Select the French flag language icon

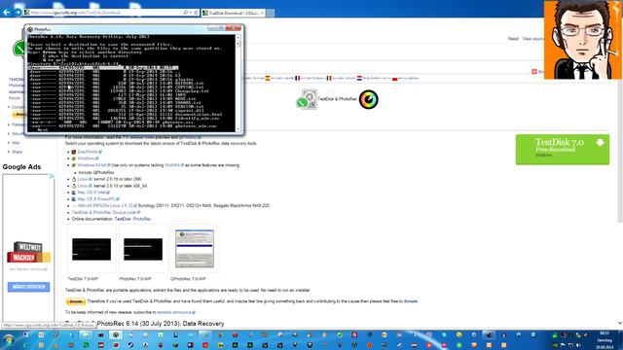(x=297, y=78)
